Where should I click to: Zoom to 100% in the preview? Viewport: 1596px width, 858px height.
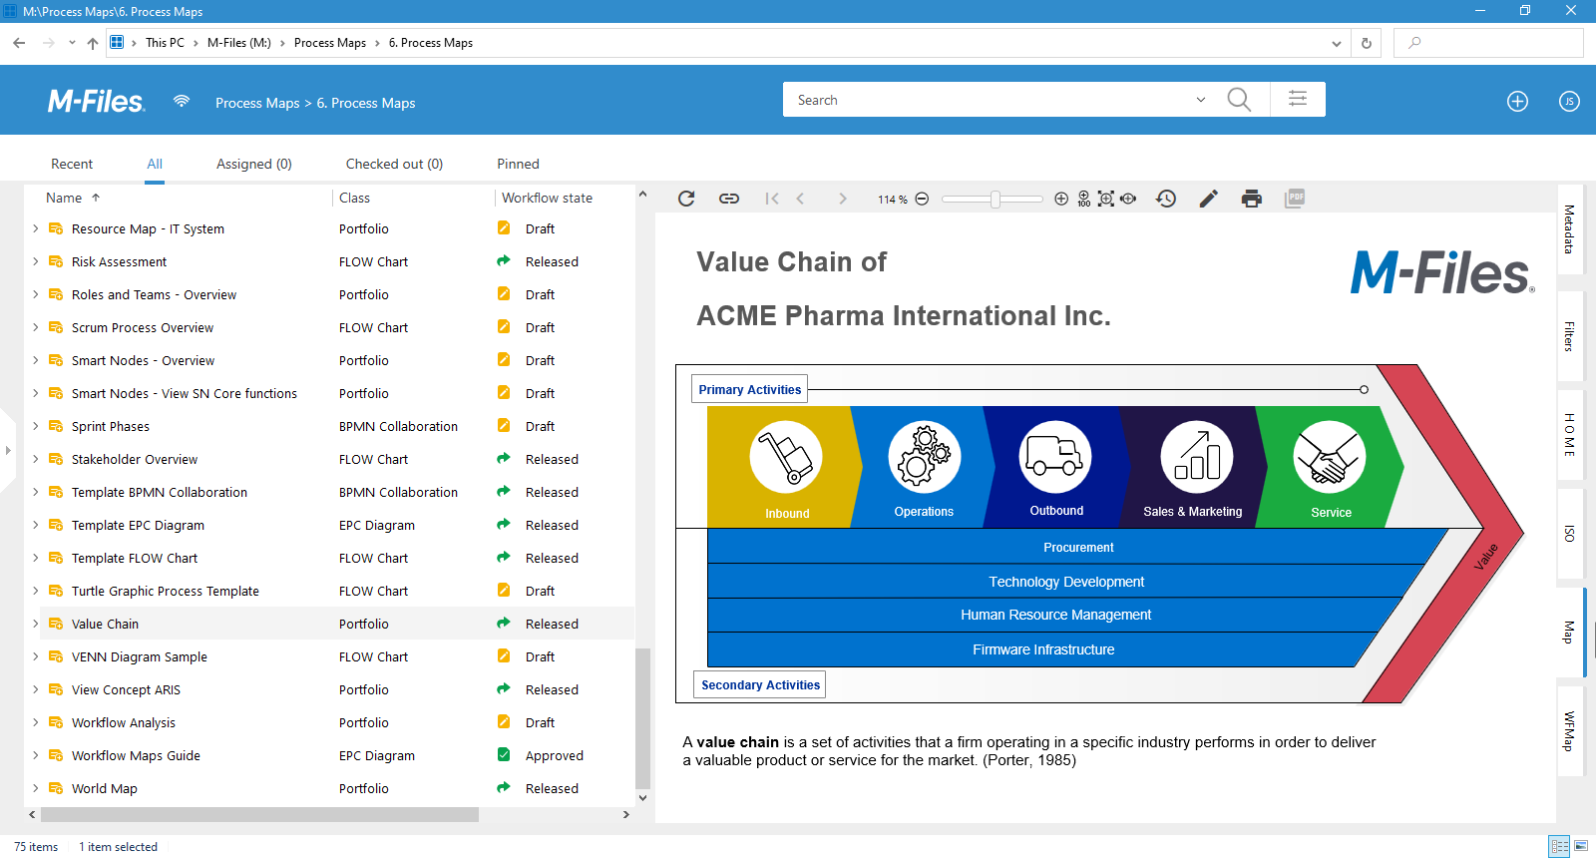click(1084, 199)
